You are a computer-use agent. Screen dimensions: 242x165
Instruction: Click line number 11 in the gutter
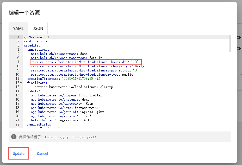point(17,79)
